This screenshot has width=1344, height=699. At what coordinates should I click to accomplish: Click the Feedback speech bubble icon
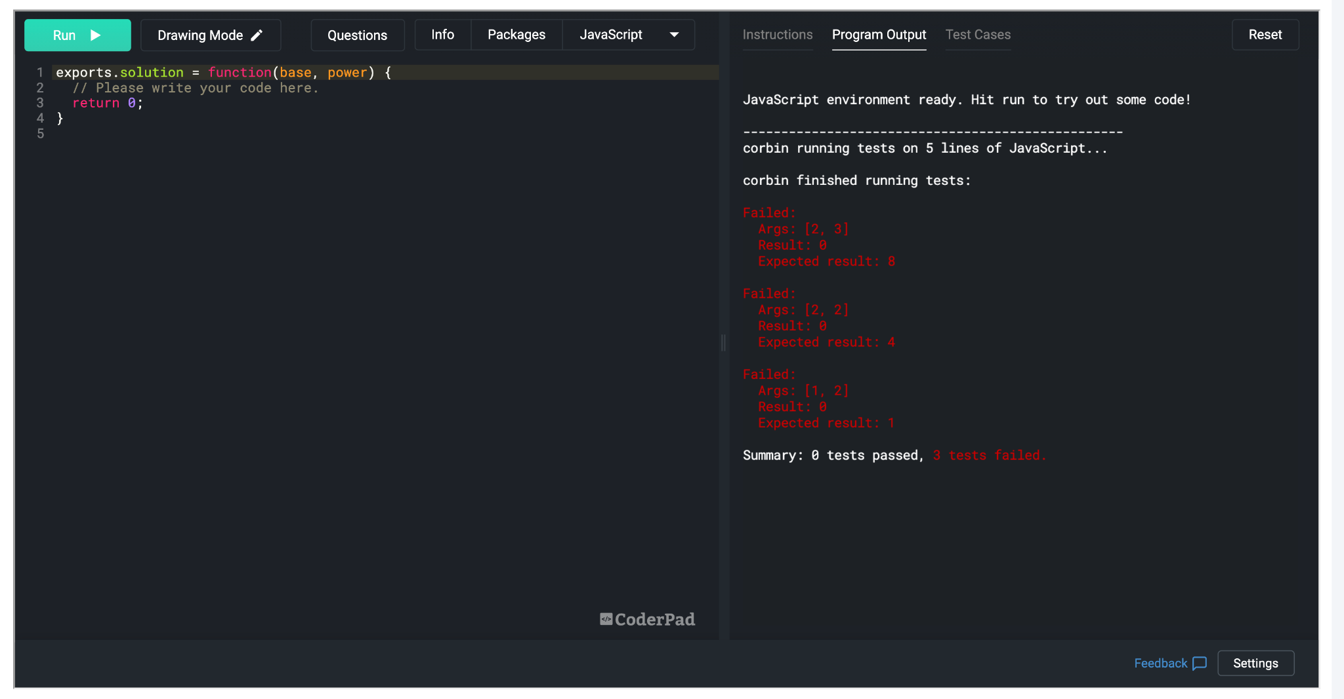[x=1200, y=664]
